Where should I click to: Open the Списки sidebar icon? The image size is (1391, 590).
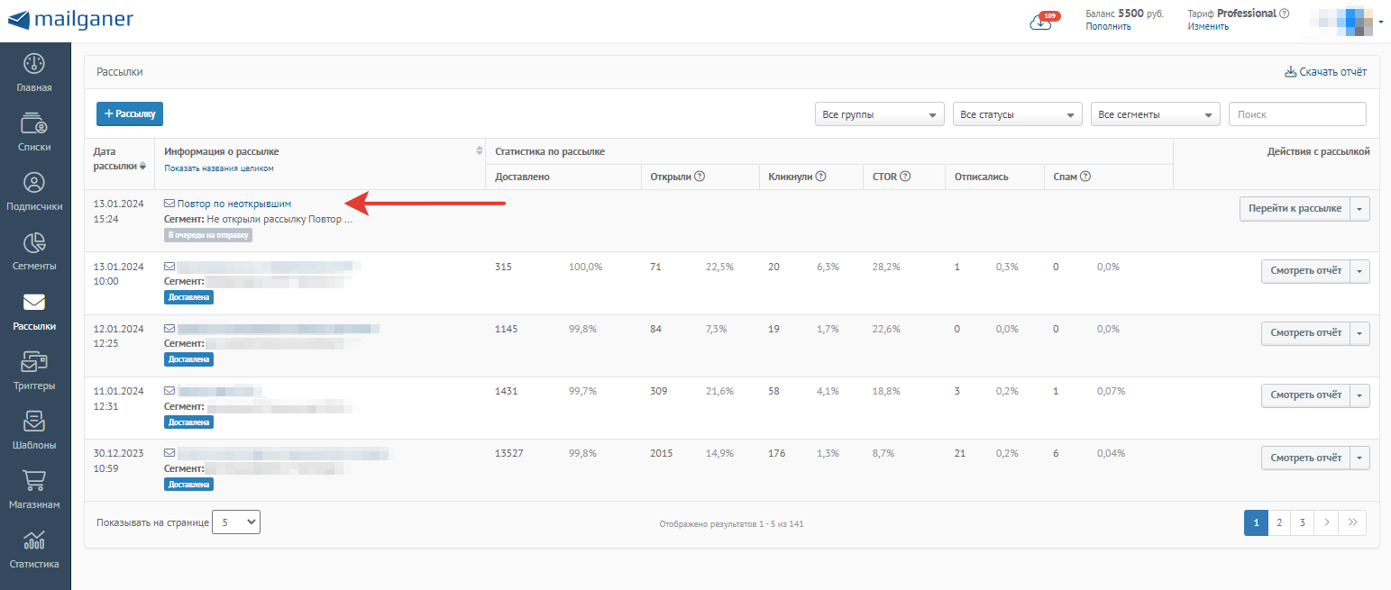(x=34, y=125)
